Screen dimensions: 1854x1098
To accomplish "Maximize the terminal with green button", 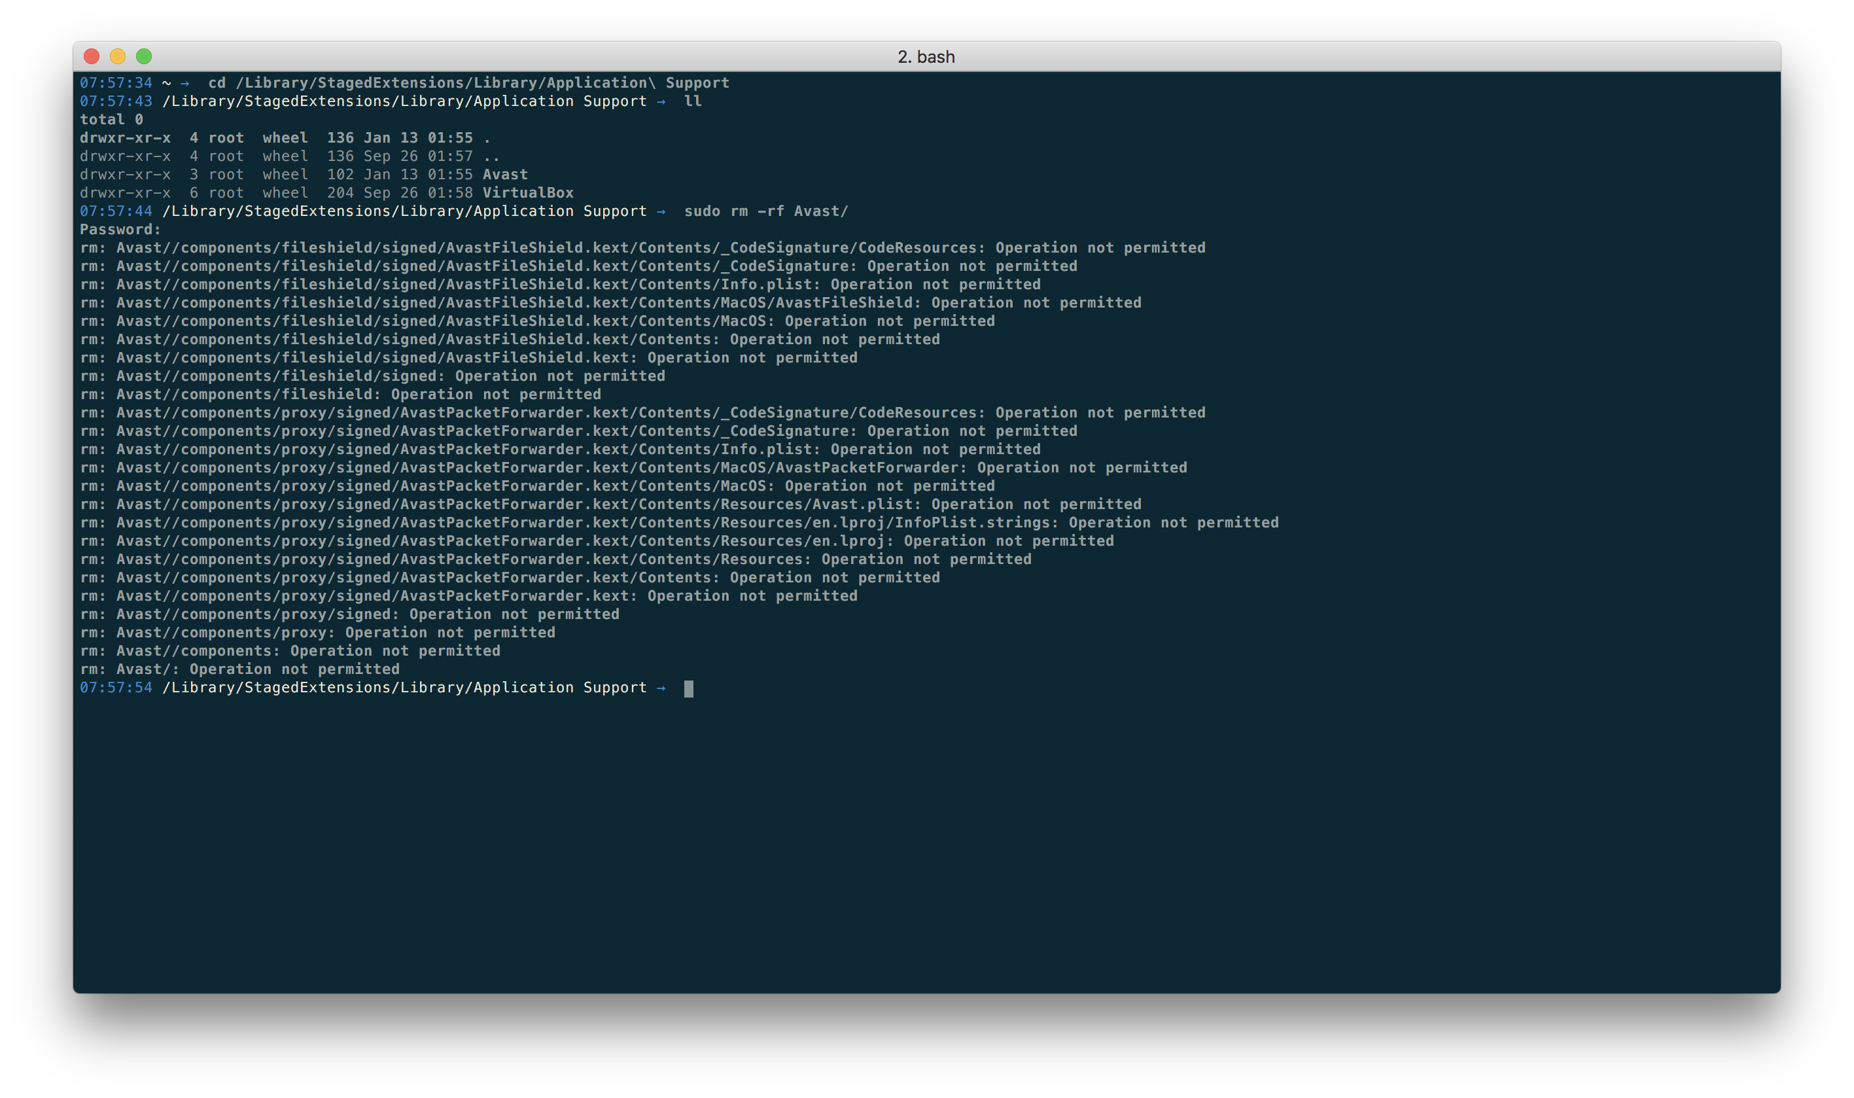I will pyautogui.click(x=144, y=56).
